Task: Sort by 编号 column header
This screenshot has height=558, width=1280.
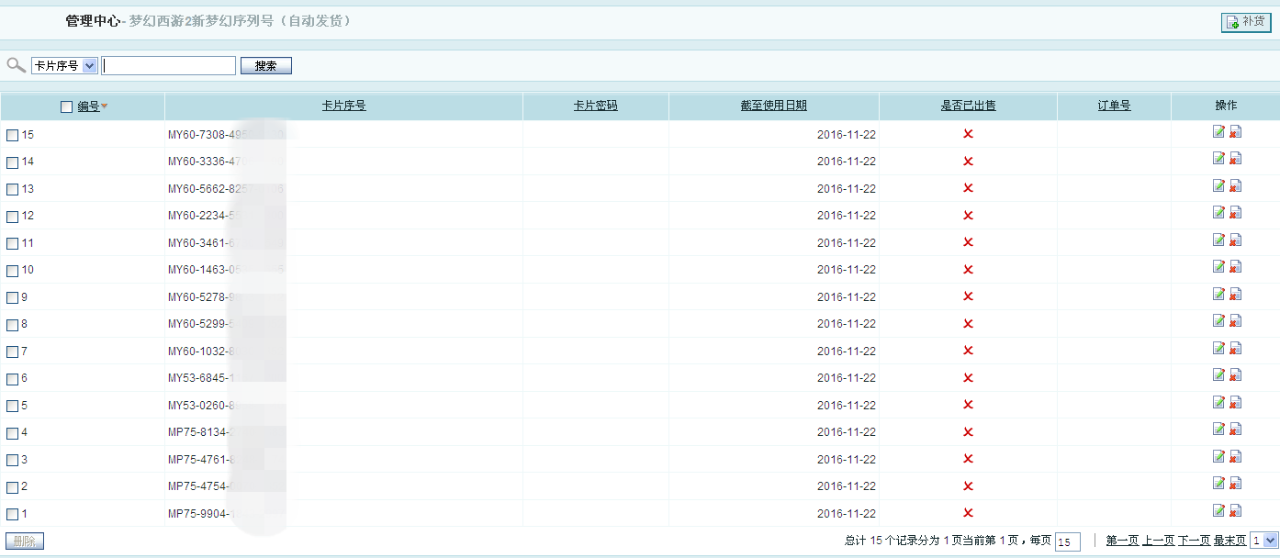Action: coord(88,106)
